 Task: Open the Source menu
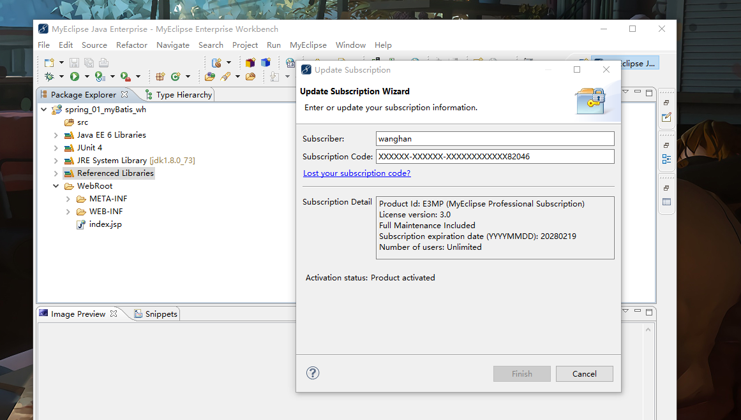point(94,45)
